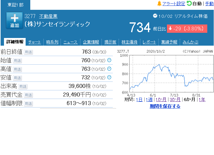This screenshot has height=155, width=214.
Task: Open the アラート設定 link
Action: point(174,4)
